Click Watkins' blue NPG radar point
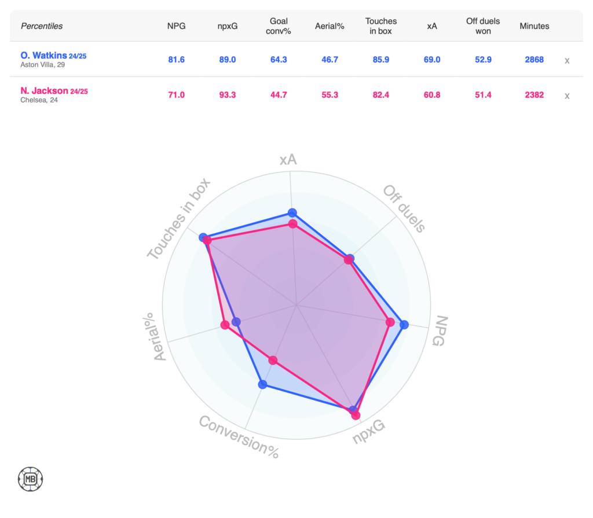 pos(404,325)
